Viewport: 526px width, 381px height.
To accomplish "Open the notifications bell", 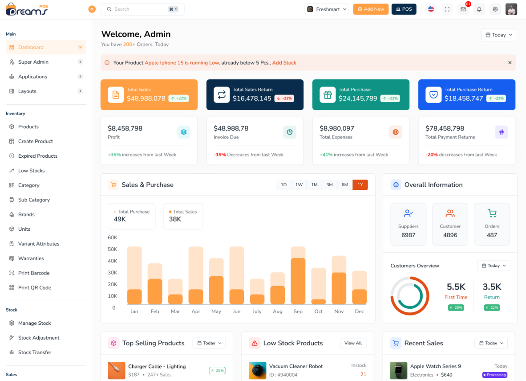I will 479,9.
